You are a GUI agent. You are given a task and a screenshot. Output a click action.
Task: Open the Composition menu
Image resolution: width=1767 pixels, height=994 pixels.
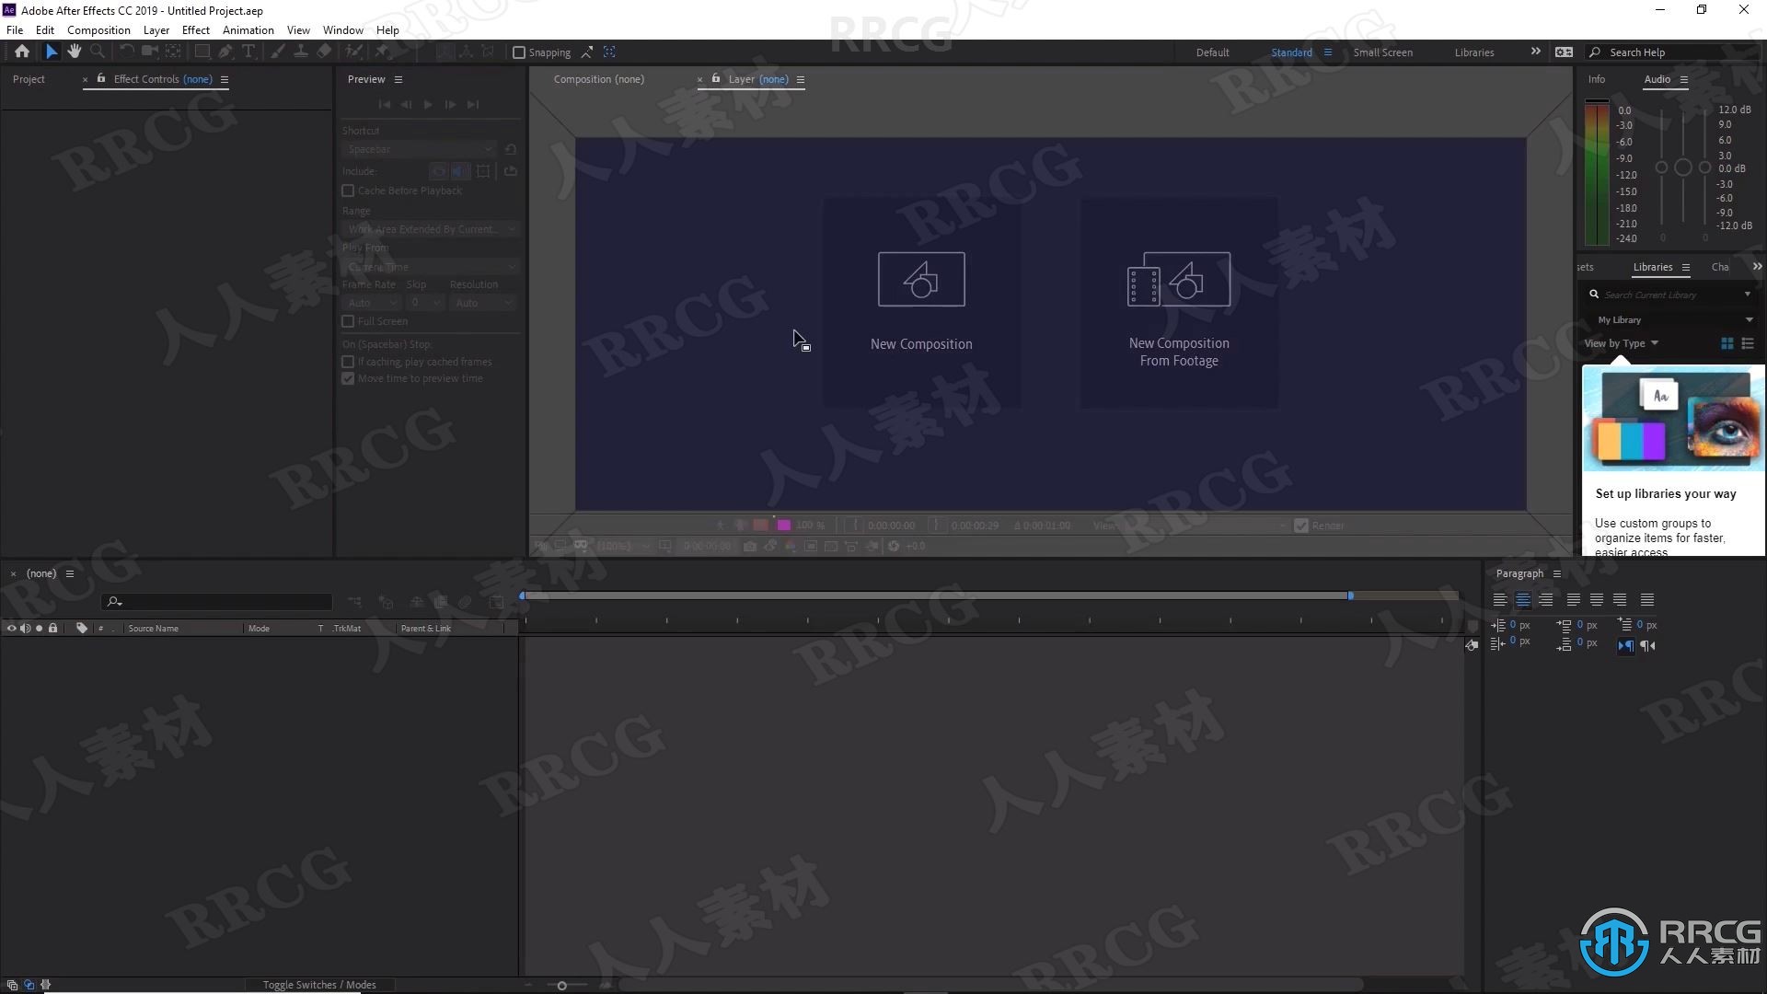click(98, 30)
